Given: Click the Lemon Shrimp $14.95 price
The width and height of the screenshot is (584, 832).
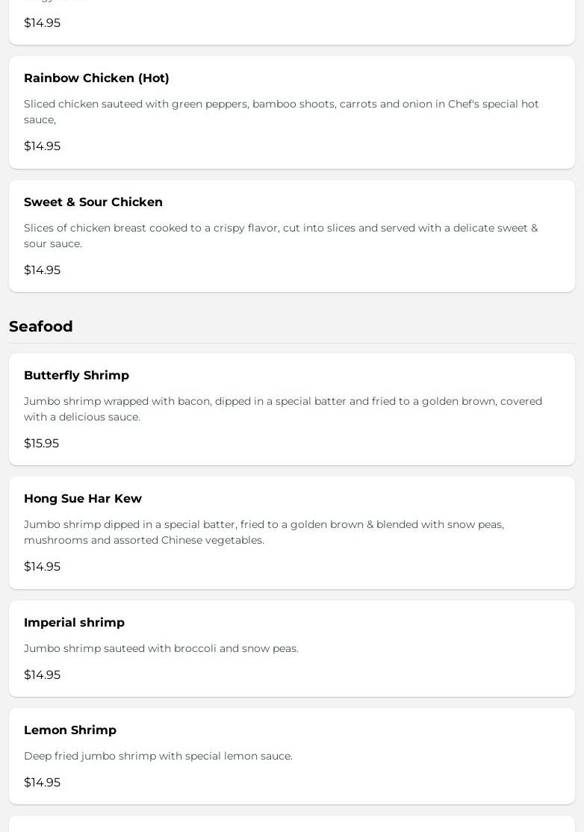Looking at the screenshot, I should pyautogui.click(x=42, y=783).
